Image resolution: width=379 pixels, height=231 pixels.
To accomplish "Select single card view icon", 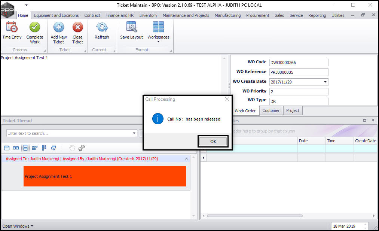I will [x=7, y=148].
